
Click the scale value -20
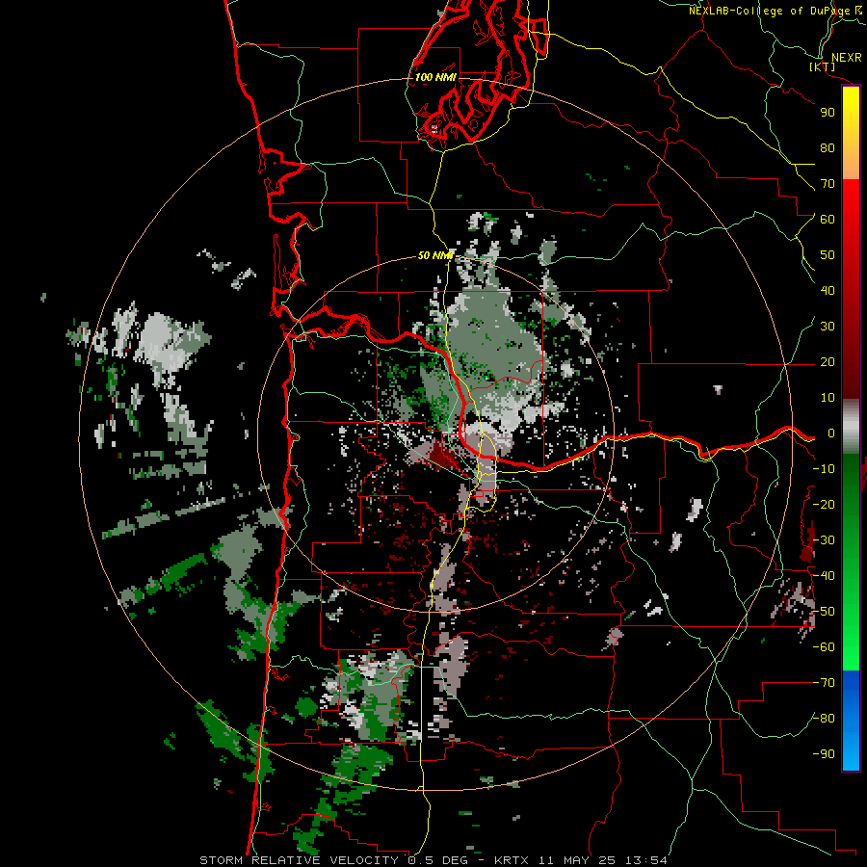824,505
